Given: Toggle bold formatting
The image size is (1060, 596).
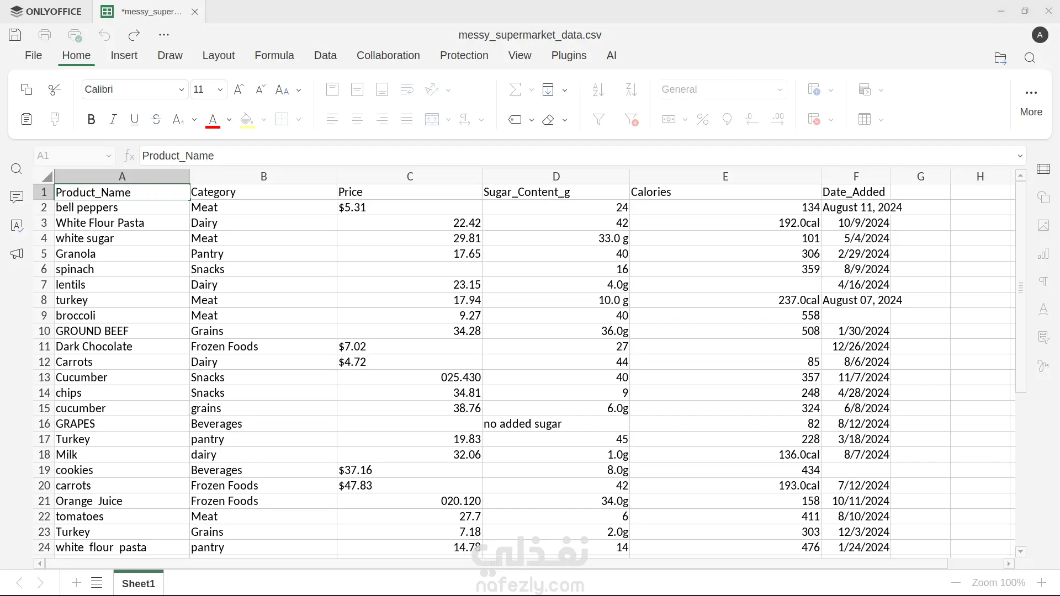Looking at the screenshot, I should point(91,119).
